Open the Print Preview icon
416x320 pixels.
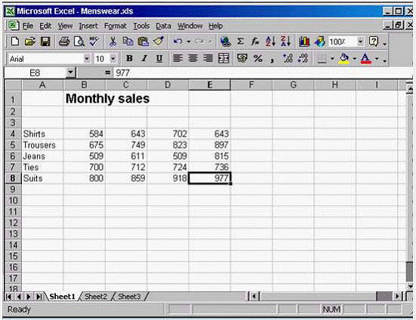click(79, 42)
